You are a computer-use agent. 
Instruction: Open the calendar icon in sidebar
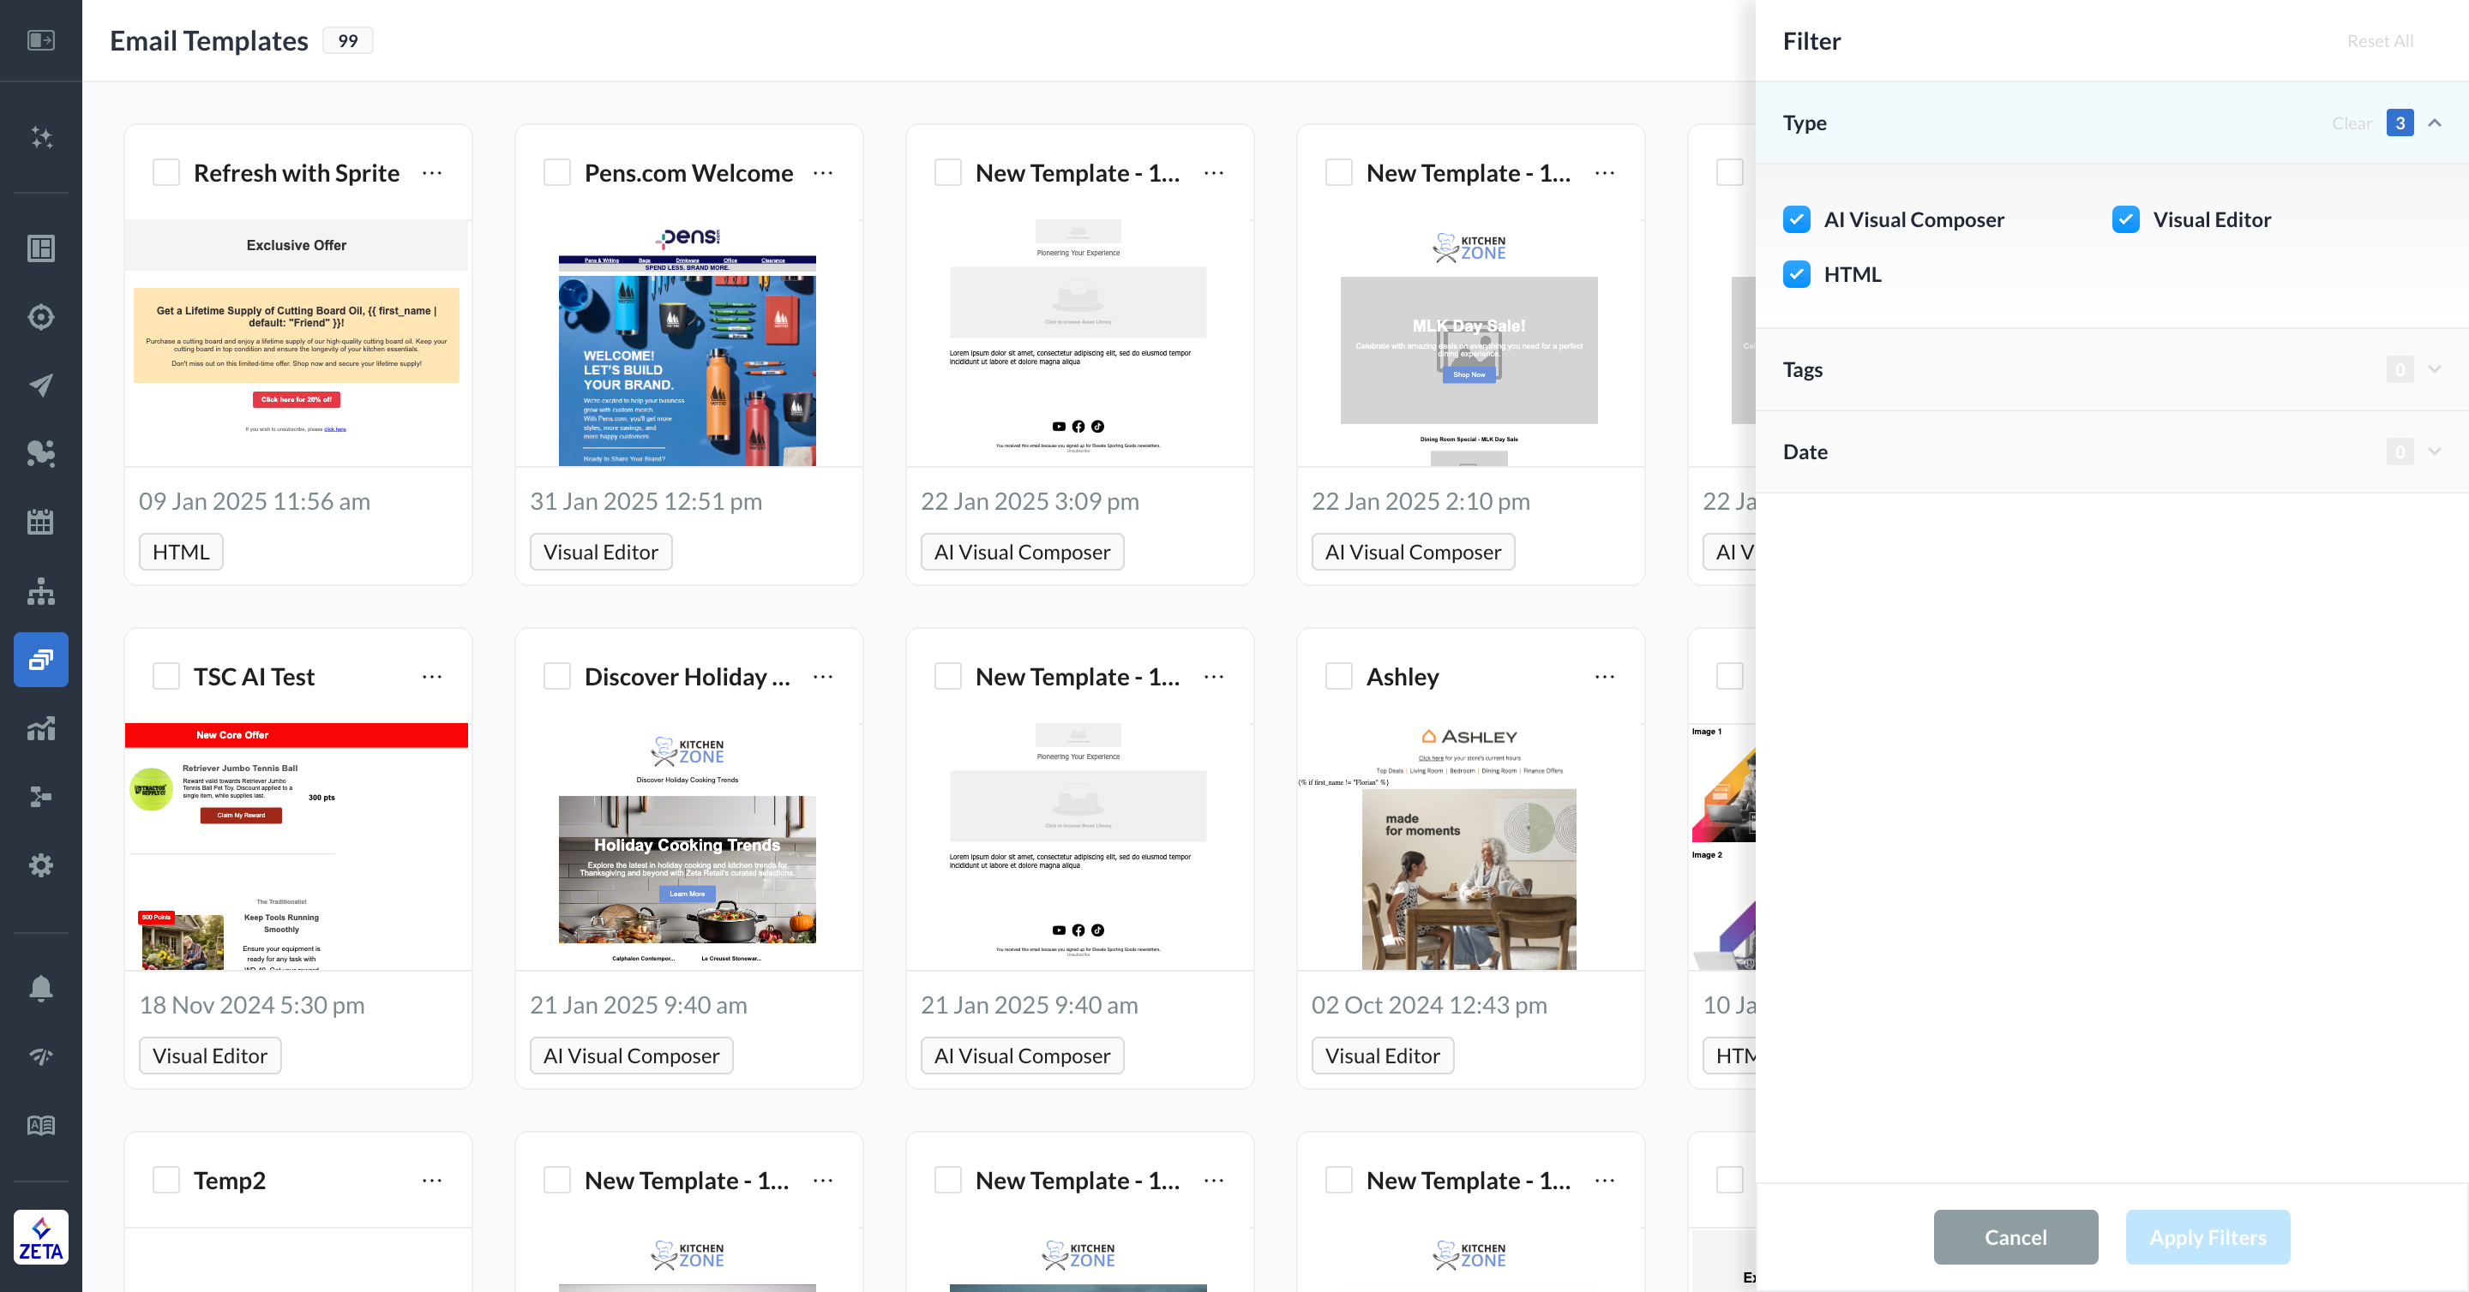pyautogui.click(x=40, y=522)
